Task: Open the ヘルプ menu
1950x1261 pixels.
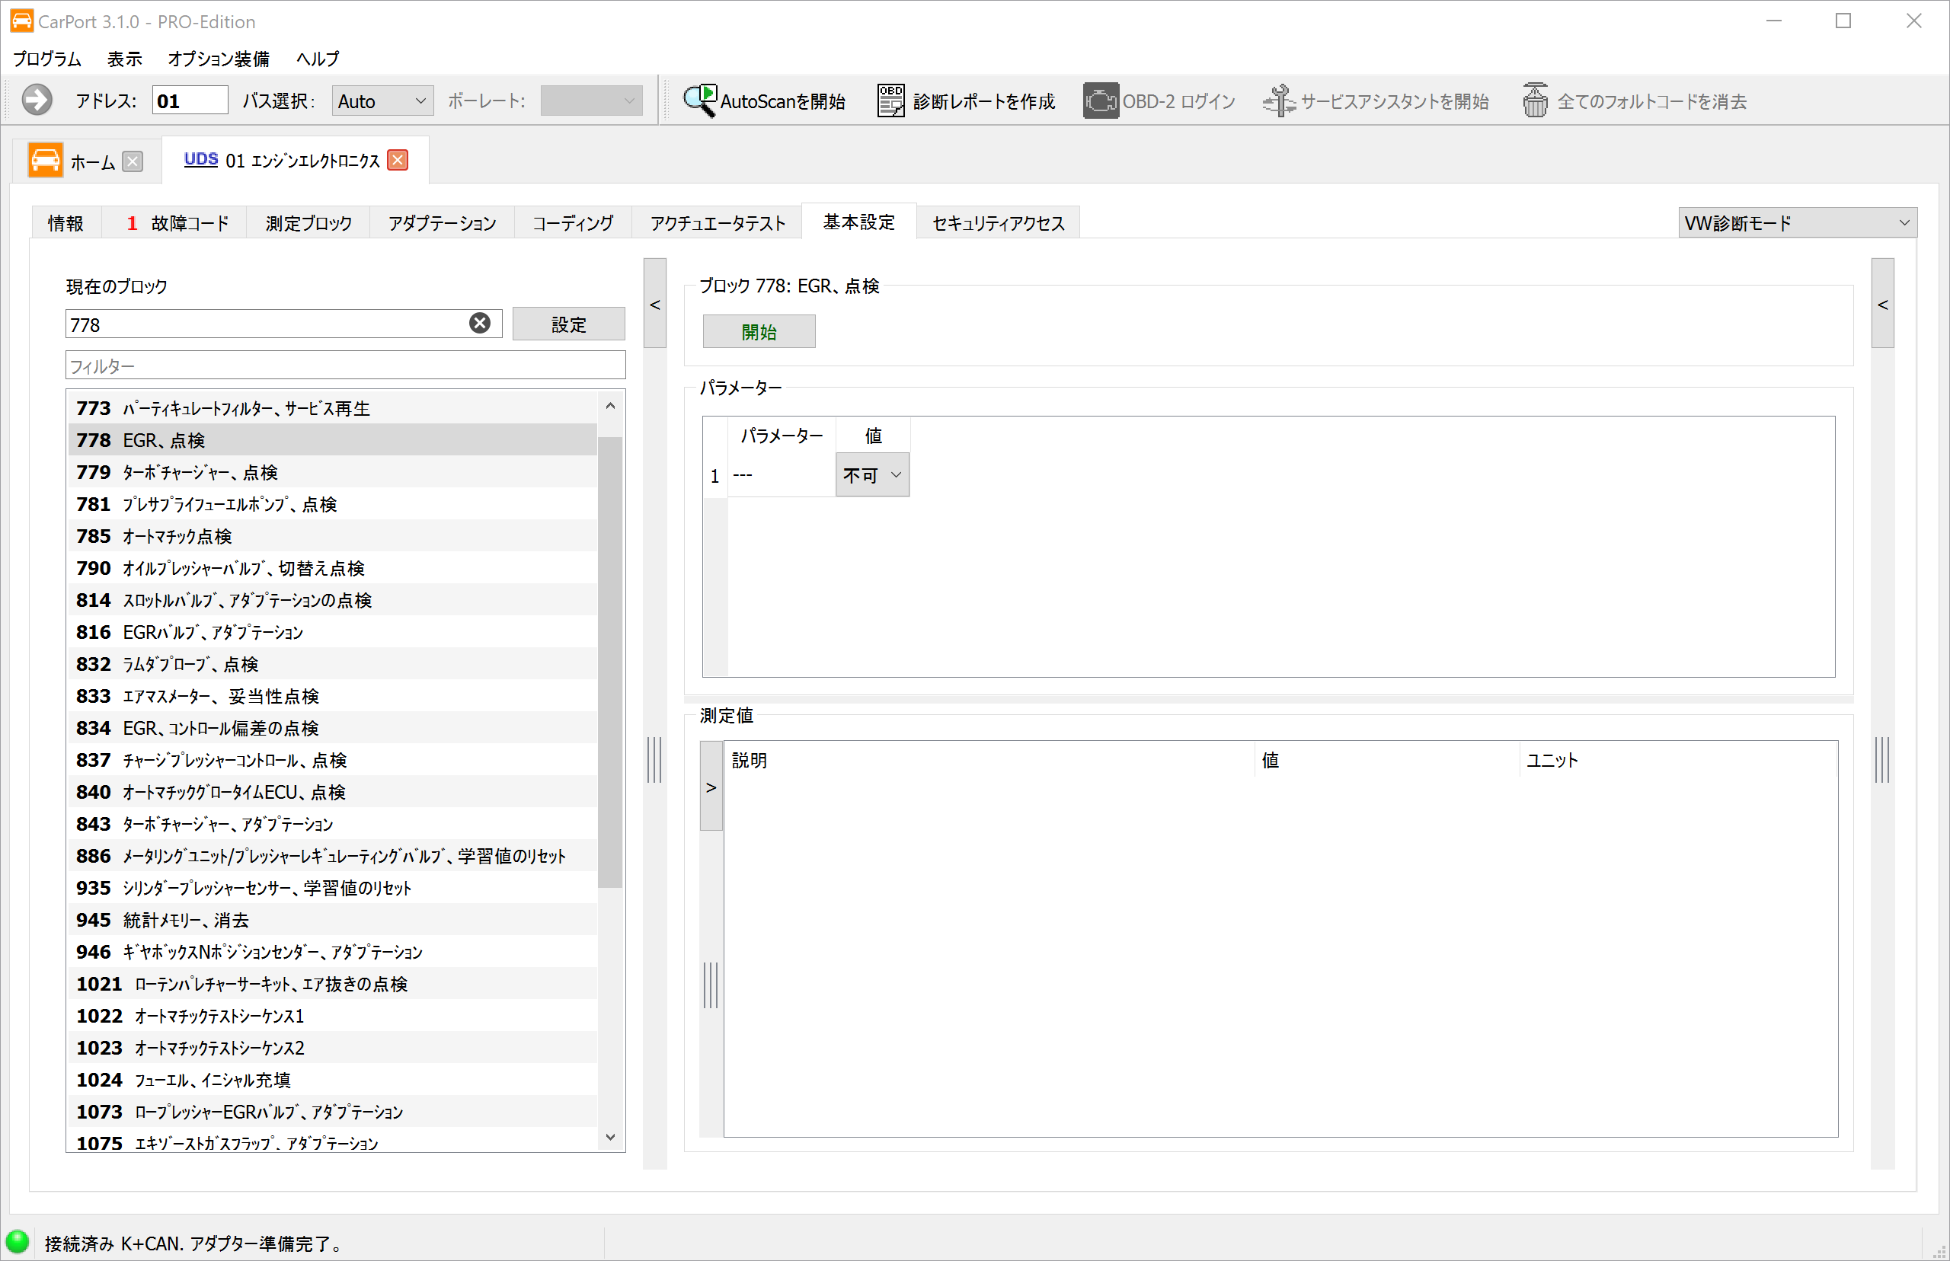Action: pyautogui.click(x=318, y=59)
